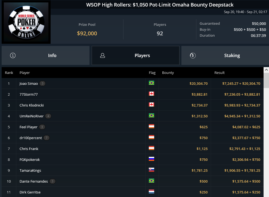Click Dirk Gerritse's bounty $250
Image resolution: width=269 pixels, height=197 pixels.
click(203, 192)
